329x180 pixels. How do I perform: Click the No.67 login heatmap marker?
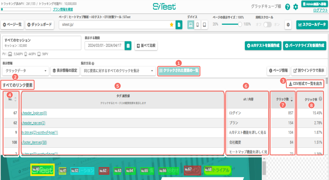point(192,170)
